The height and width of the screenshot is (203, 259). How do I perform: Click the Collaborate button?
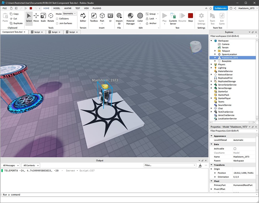click(x=220, y=8)
